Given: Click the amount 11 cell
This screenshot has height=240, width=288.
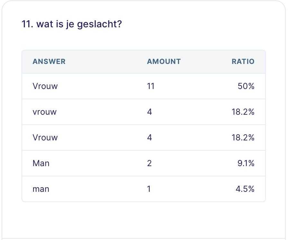Looking at the screenshot, I should tap(151, 86).
